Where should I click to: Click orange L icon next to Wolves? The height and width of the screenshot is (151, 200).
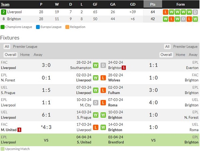click(x=103, y=78)
